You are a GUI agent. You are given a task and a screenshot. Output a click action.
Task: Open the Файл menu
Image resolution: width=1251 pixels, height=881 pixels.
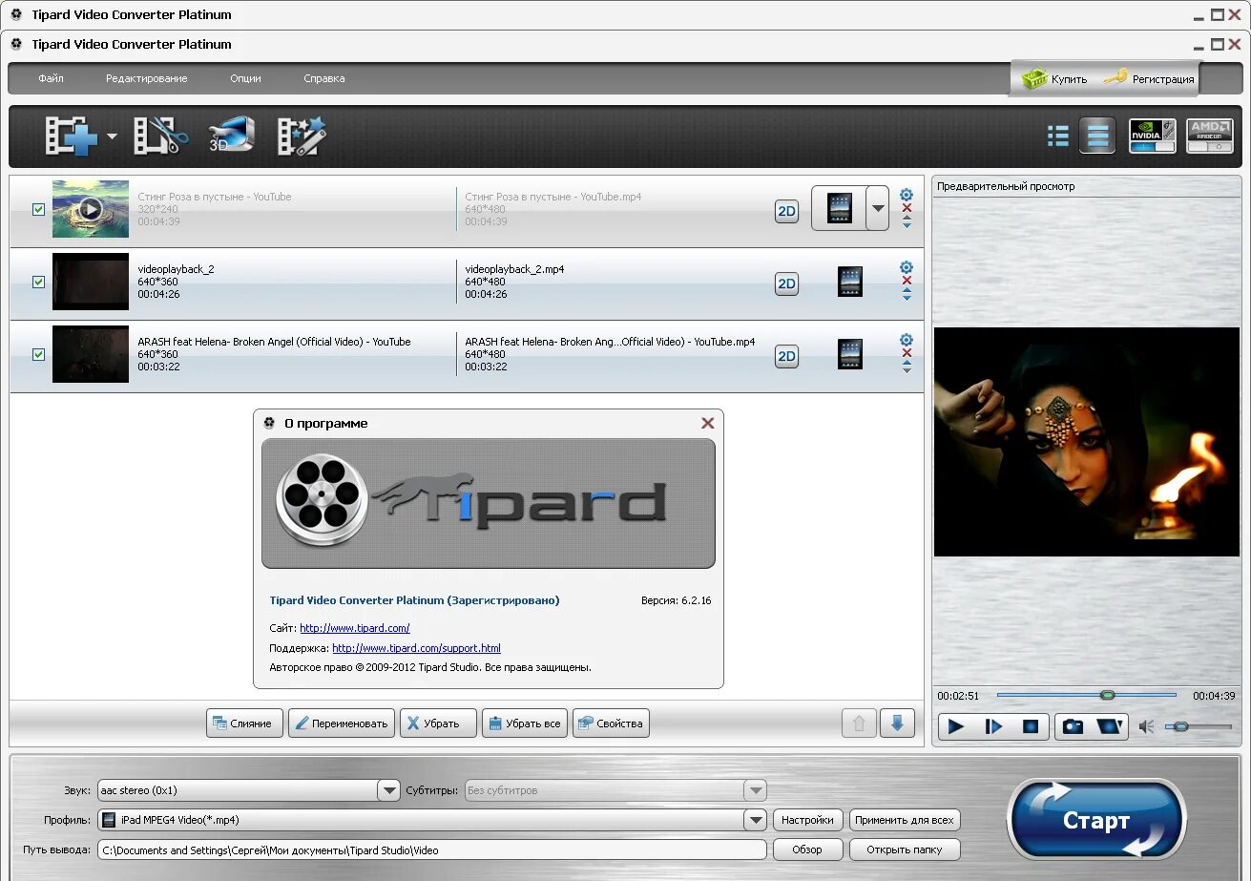[52, 78]
